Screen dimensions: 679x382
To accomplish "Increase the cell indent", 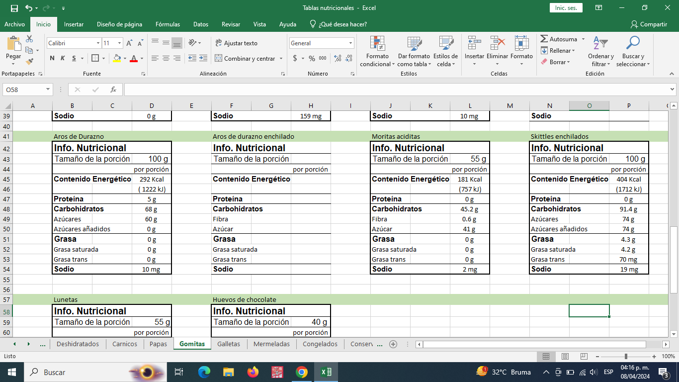I will click(x=203, y=58).
